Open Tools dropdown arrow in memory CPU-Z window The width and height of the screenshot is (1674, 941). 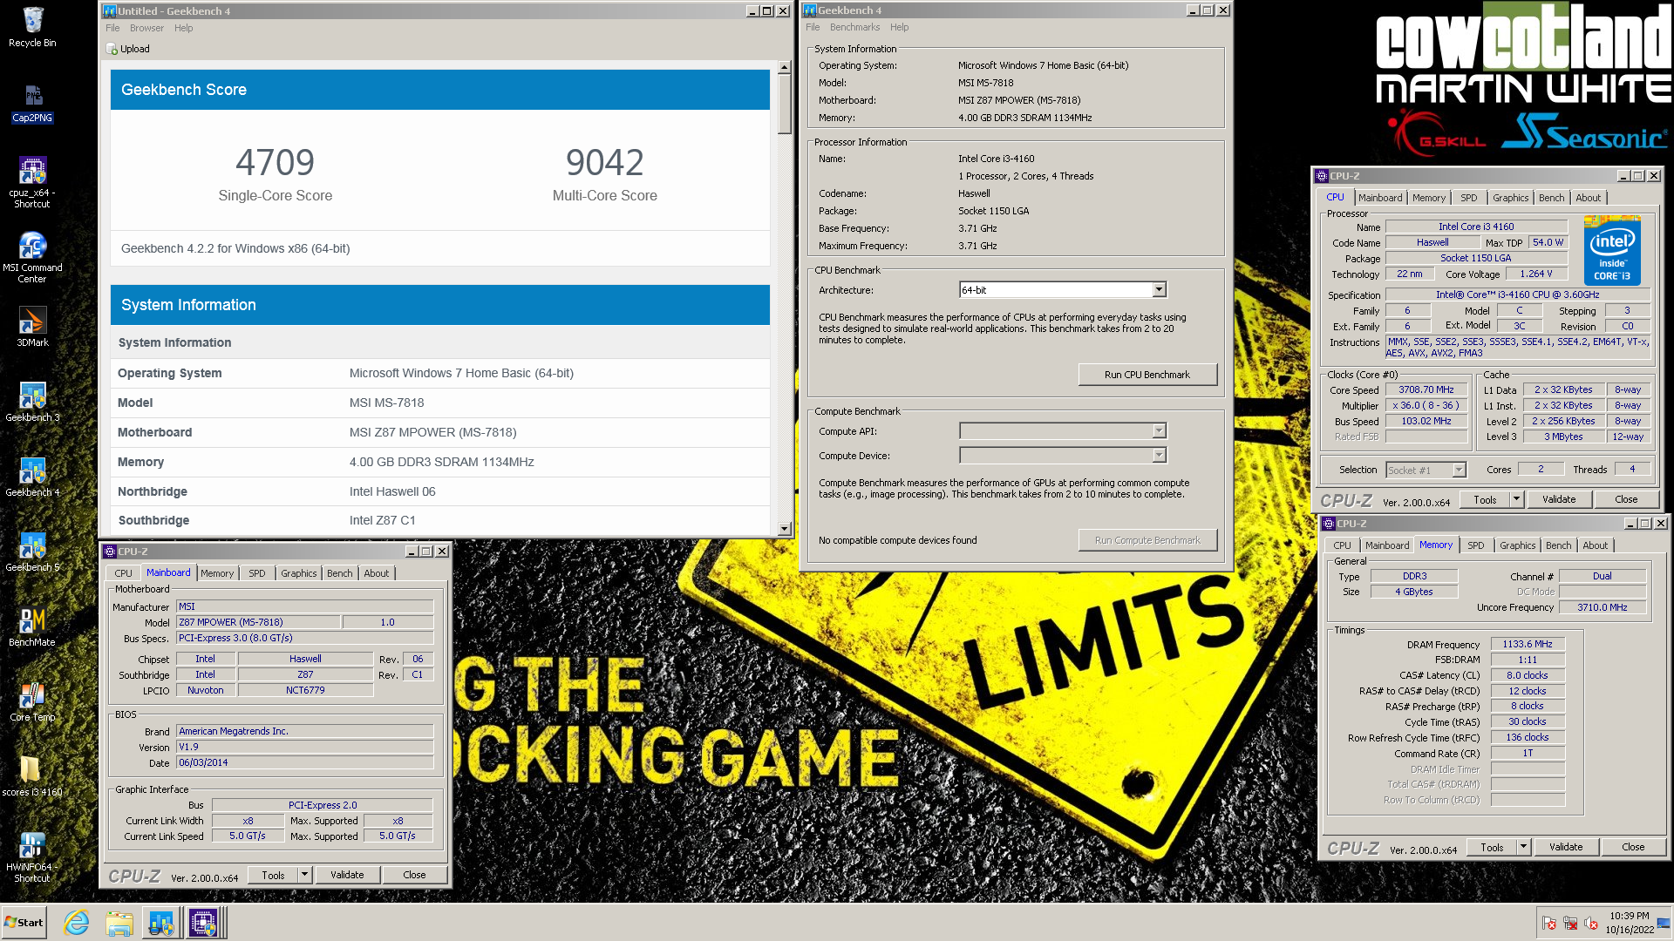point(1523,847)
